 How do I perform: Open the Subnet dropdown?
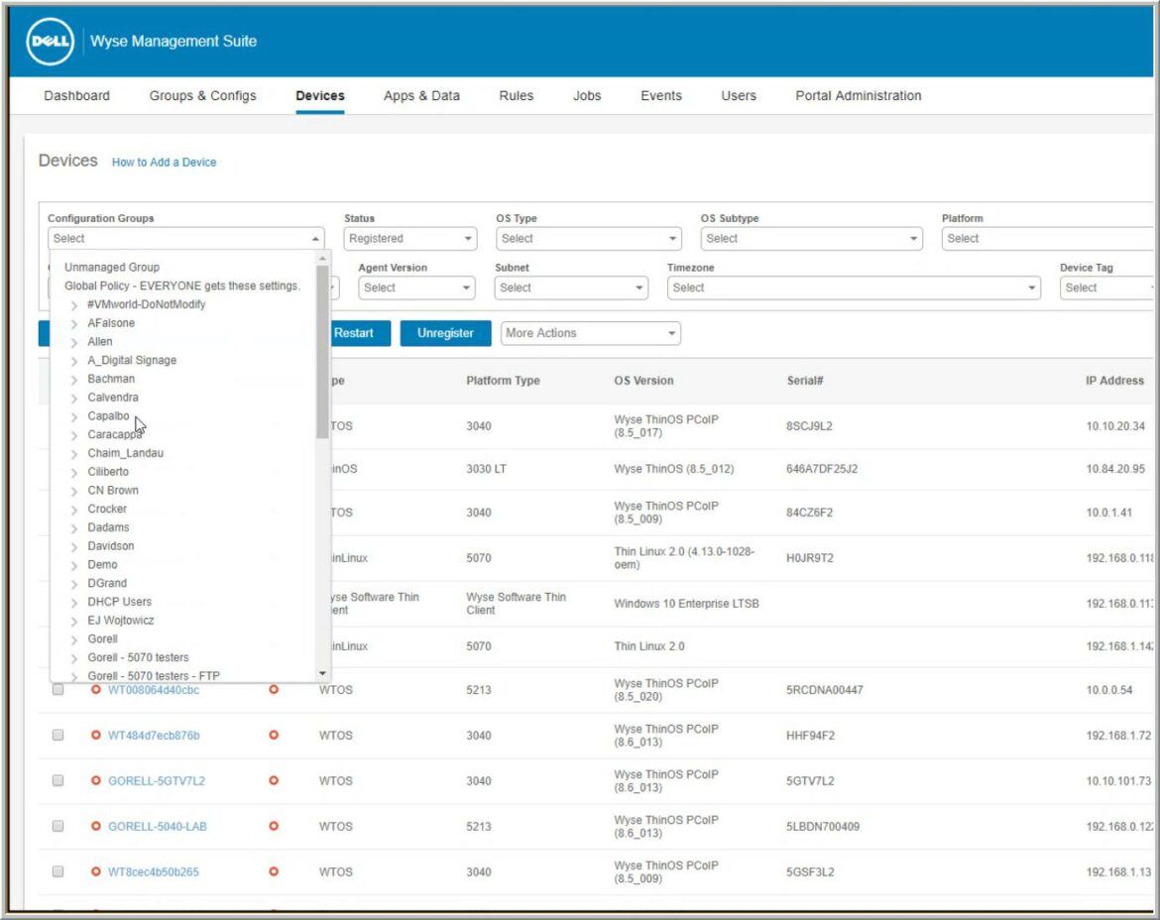571,287
